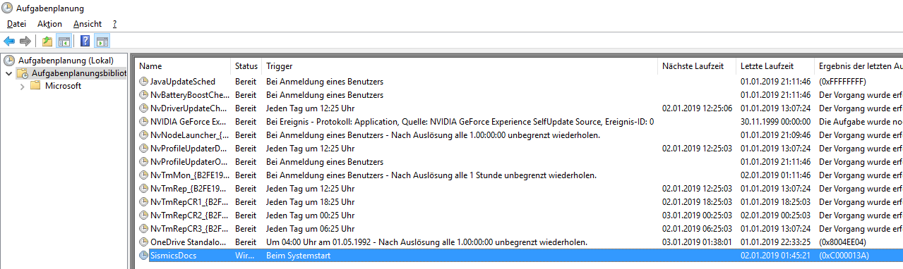This screenshot has height=269, width=903.
Task: Collapse the Aufgabenplanungsbibliothek tree node
Action: (x=8, y=73)
